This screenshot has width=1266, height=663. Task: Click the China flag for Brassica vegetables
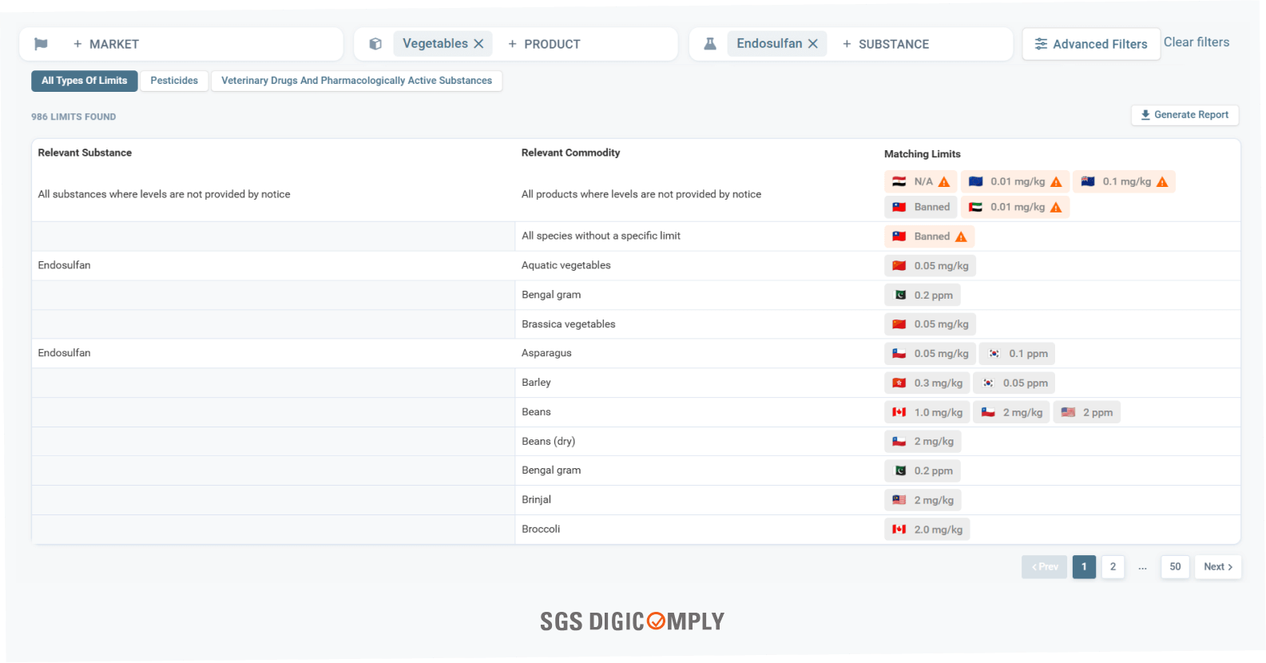(899, 324)
